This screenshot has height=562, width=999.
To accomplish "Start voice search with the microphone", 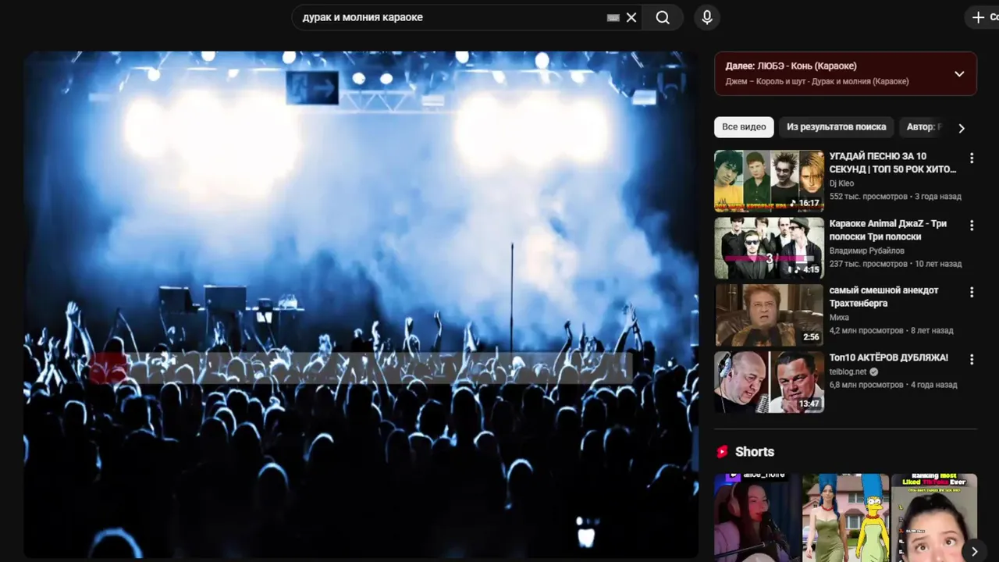I will [x=707, y=17].
